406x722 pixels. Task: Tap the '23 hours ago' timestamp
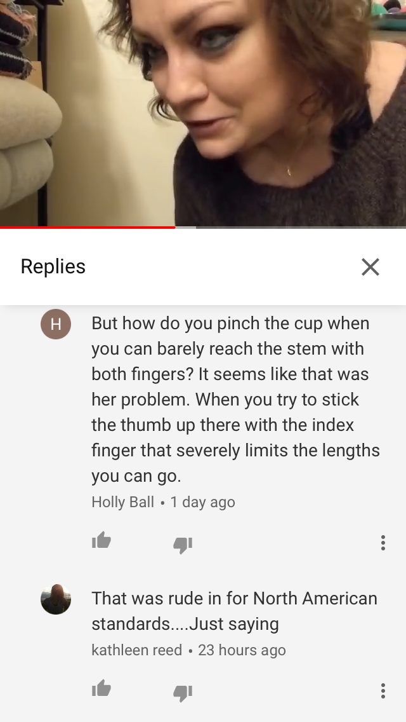coord(242,650)
